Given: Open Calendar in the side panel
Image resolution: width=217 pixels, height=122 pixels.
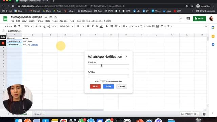Looking at the screenshot, I should [213, 28].
